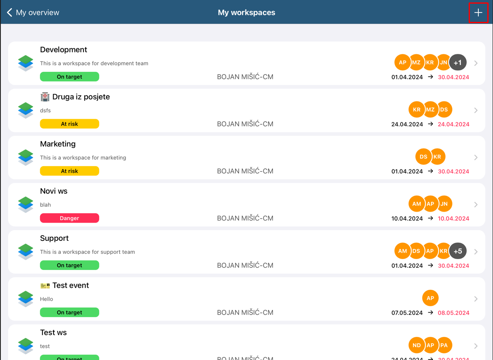Viewport: 493px width, 360px height.
Task: Go back to My overview
Action: tap(33, 13)
